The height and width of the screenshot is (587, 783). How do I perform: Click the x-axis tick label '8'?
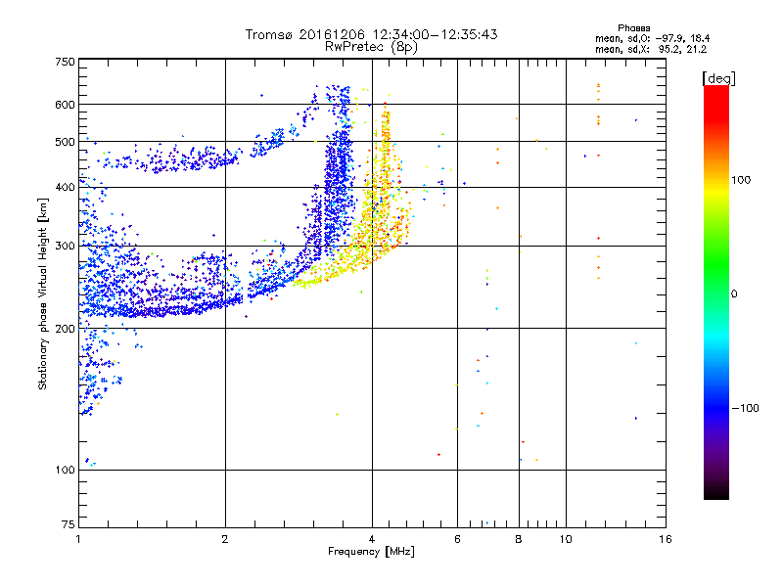pyautogui.click(x=519, y=539)
